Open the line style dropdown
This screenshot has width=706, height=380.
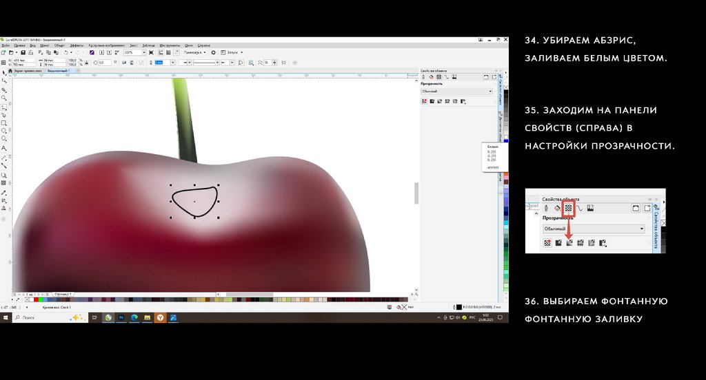(217, 63)
